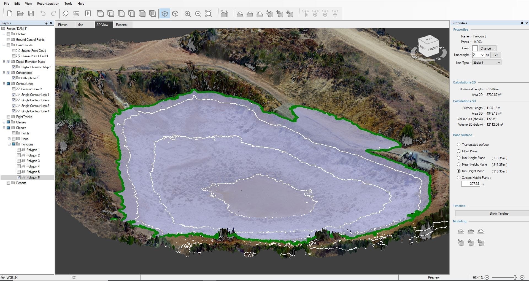This screenshot has height=281, width=529.
Task: Click the elevation profile icon in toolbar
Action: pyautogui.click(x=224, y=14)
